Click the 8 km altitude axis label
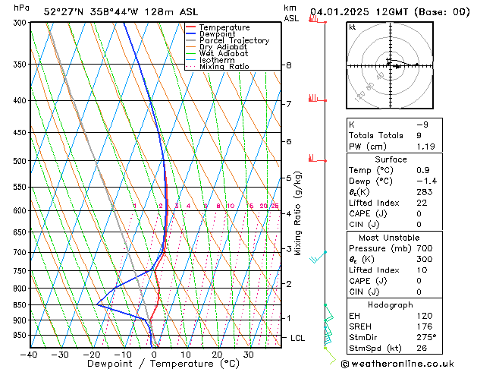 289,65
